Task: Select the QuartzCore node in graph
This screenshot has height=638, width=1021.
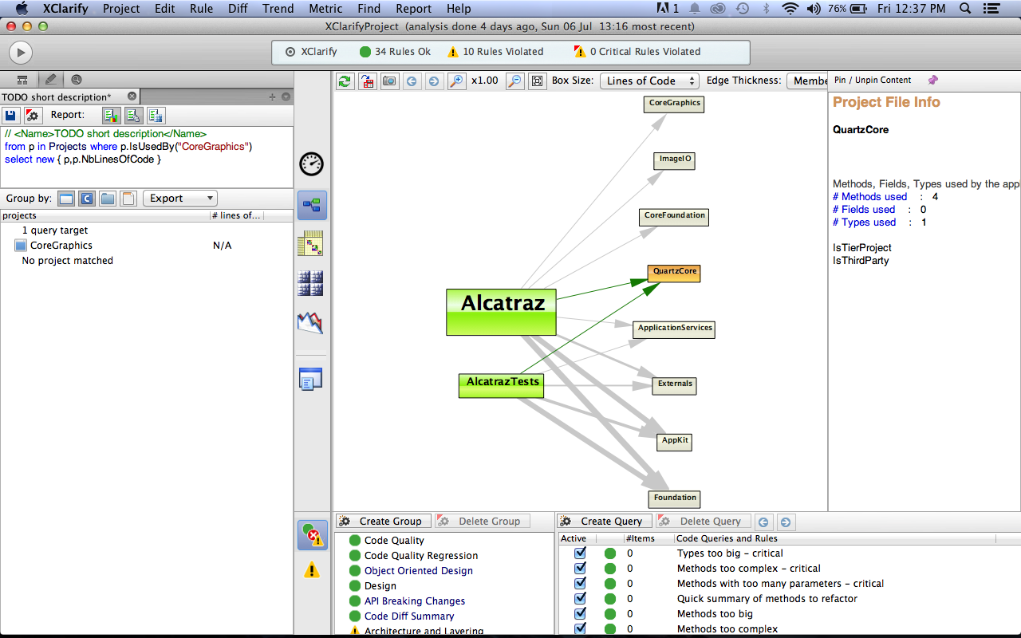Action: pyautogui.click(x=674, y=274)
